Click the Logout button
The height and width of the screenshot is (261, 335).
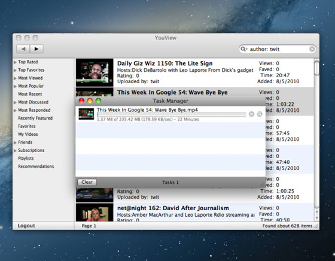[26, 226]
